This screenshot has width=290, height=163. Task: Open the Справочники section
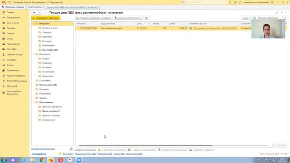click(x=13, y=71)
